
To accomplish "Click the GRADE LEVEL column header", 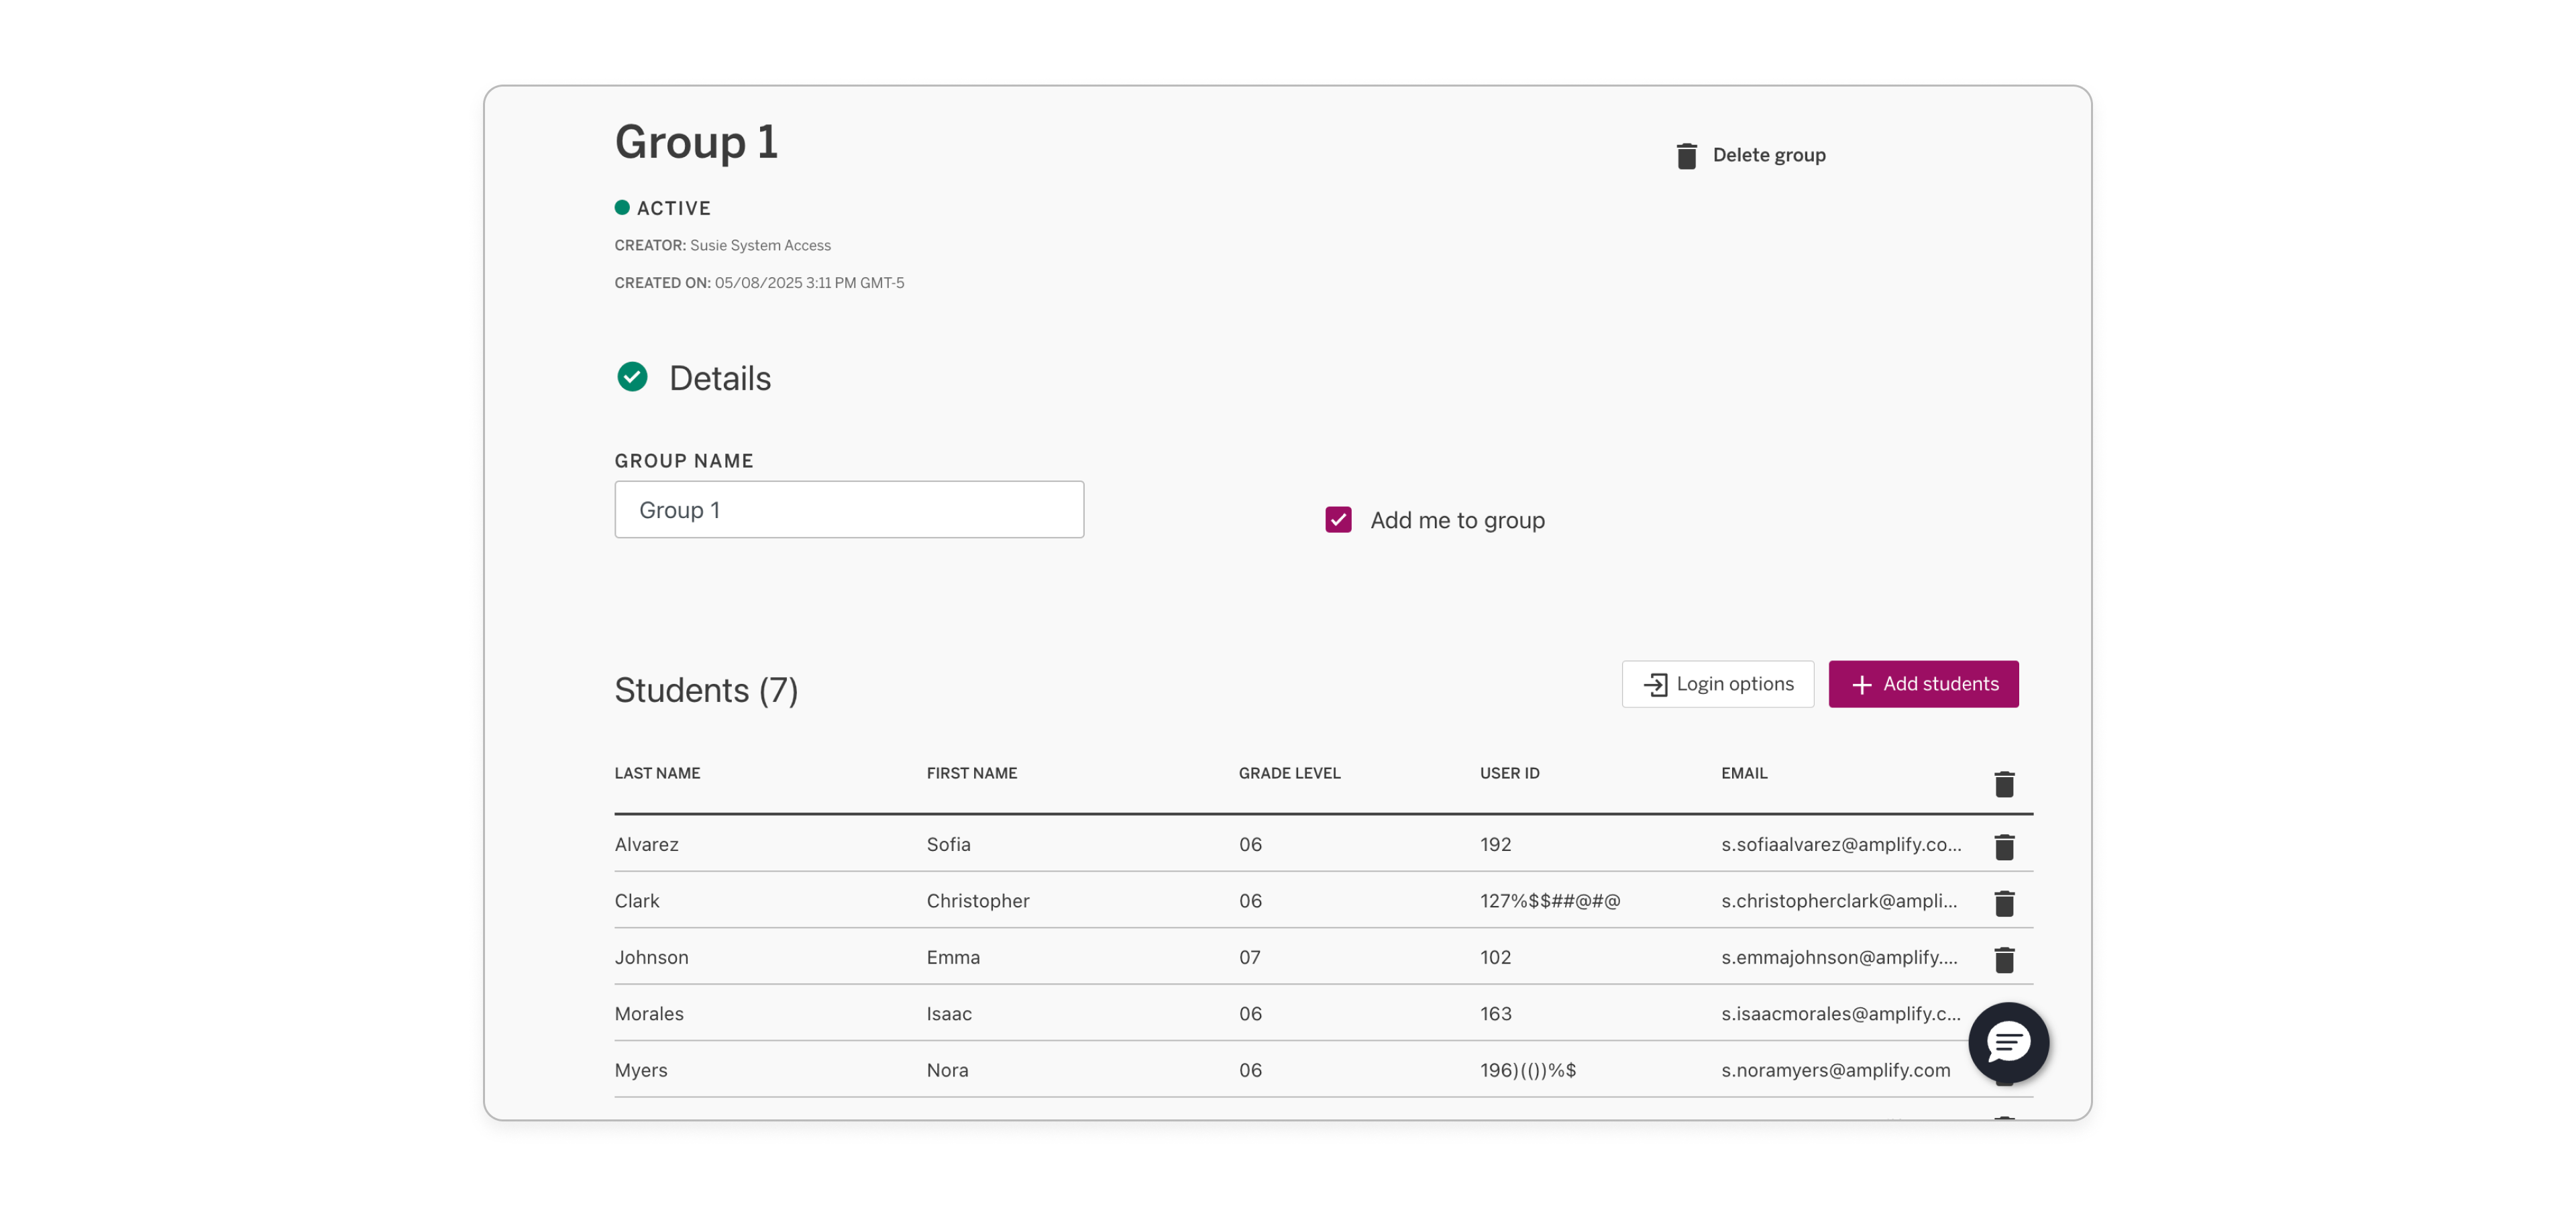I will click(1289, 772).
